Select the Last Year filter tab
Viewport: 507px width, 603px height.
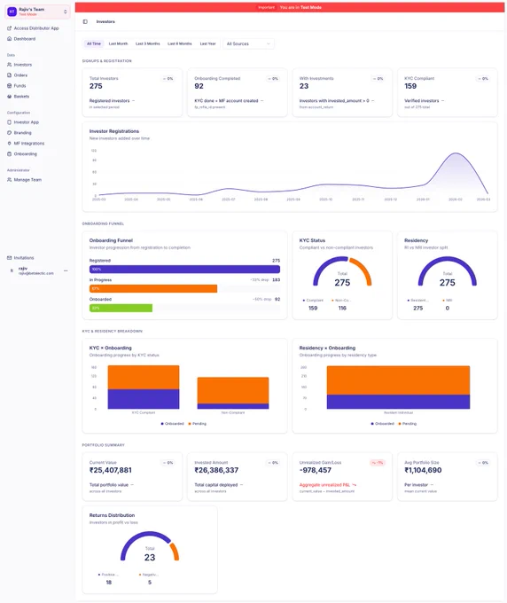[208, 43]
